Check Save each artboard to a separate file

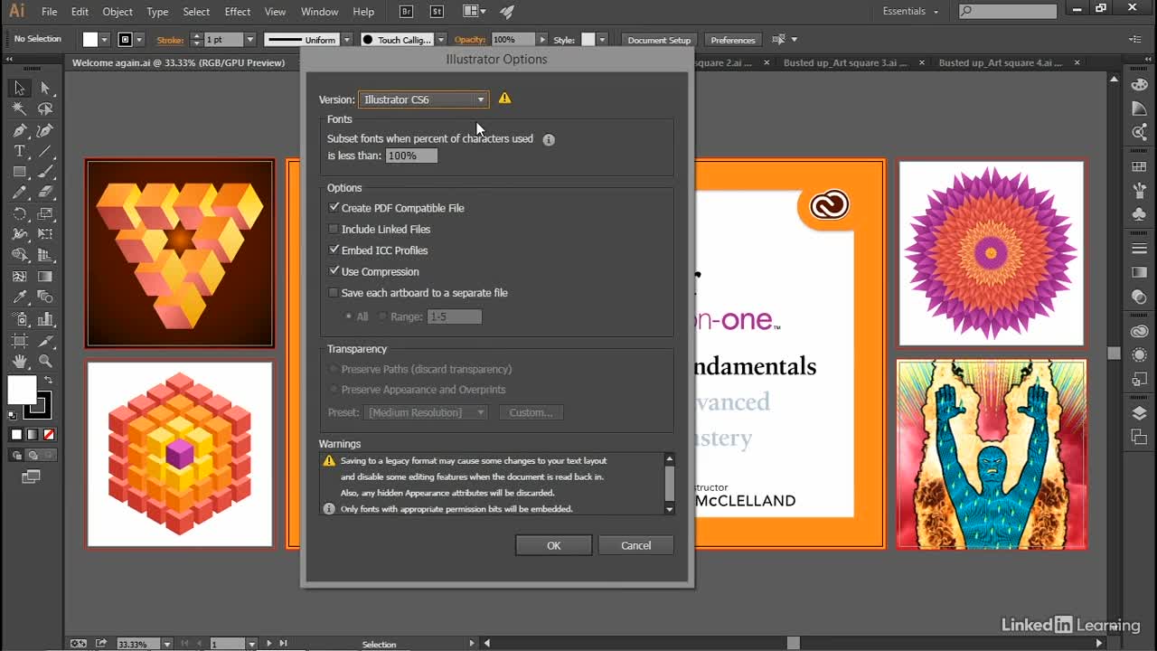[x=334, y=293]
